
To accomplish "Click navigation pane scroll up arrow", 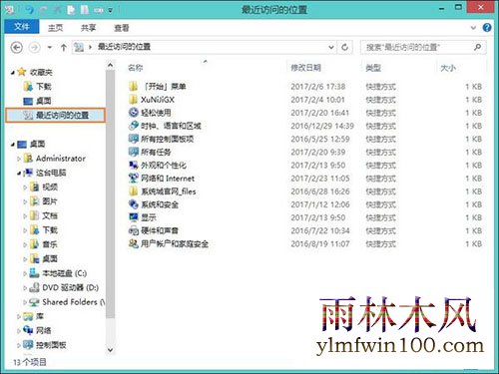I will coord(111,66).
